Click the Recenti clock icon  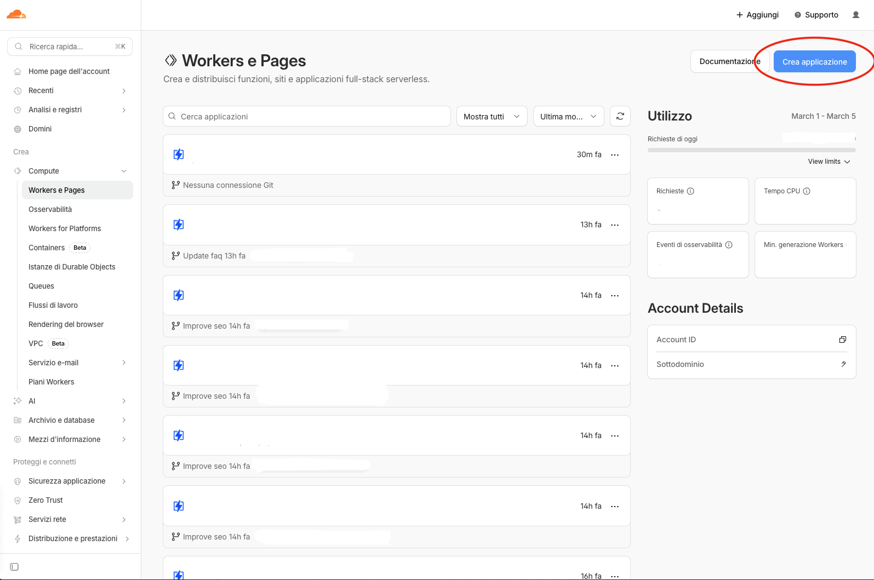18,90
